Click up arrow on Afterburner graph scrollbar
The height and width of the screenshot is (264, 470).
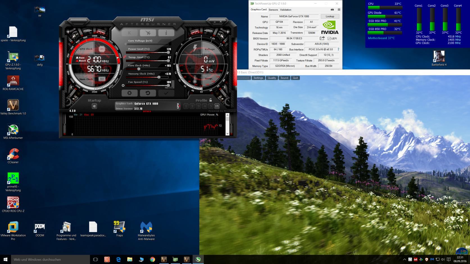click(x=228, y=115)
